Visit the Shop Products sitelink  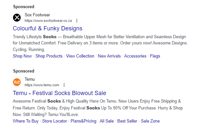tap(49, 56)
